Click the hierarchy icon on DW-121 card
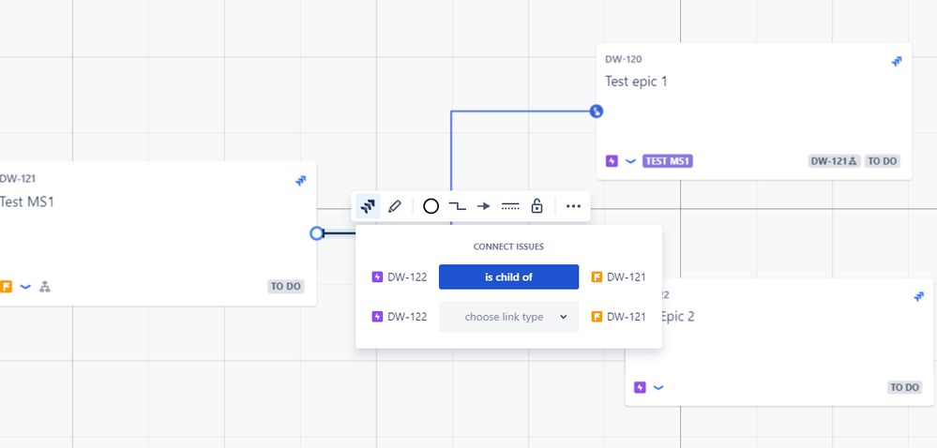Image resolution: width=937 pixels, height=448 pixels. click(x=45, y=287)
